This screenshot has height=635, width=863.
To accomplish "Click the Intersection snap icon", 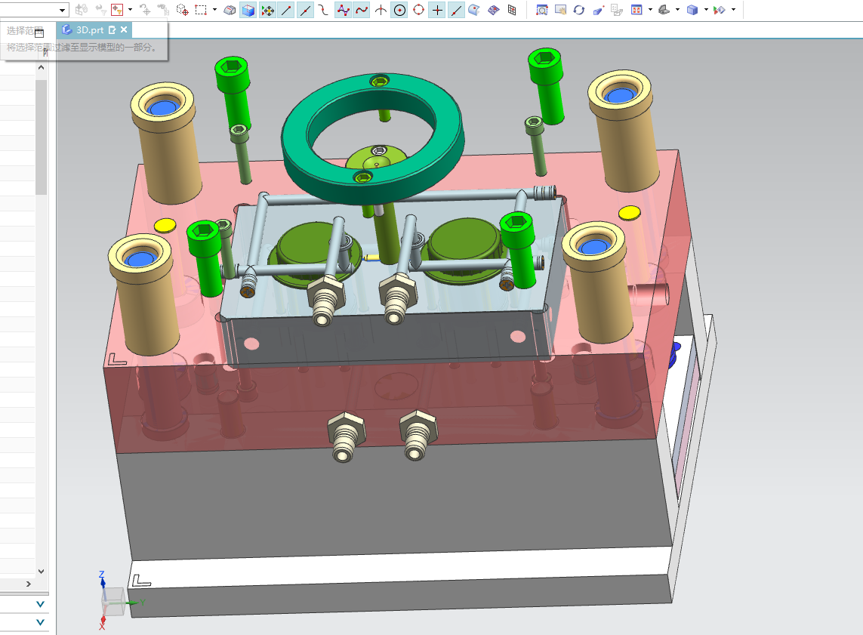I will click(x=381, y=10).
